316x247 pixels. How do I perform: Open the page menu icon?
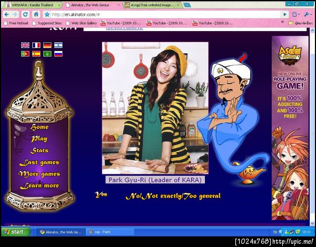coord(295,15)
